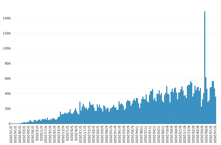Select the 4/19/2020 x-axis date label
The width and height of the screenshot is (221, 145).
tap(54, 134)
